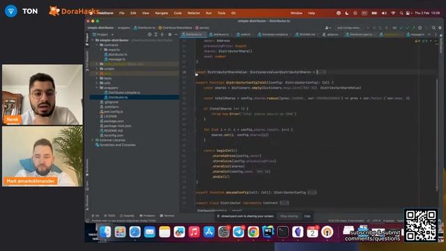Click the Git push arrow icon
Viewport: 446px width, 251px height.
413,28
